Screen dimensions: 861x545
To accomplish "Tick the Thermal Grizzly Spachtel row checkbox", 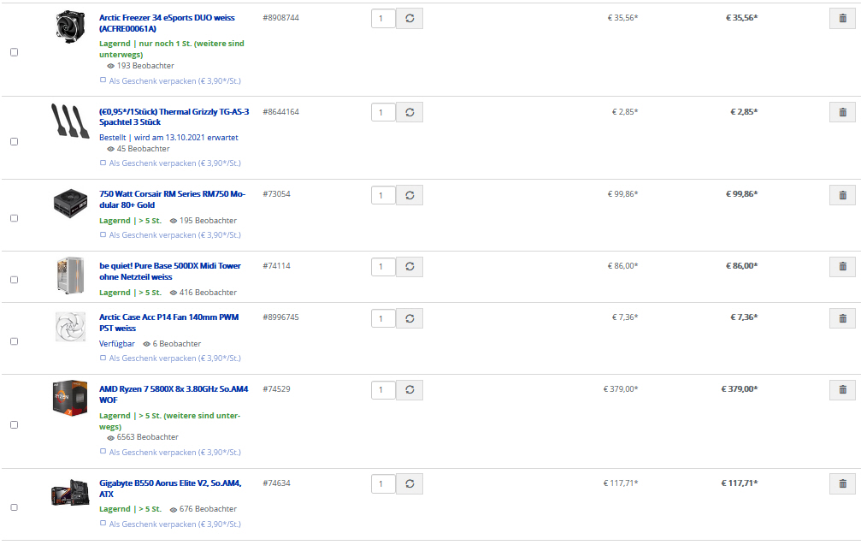I will pyautogui.click(x=15, y=142).
